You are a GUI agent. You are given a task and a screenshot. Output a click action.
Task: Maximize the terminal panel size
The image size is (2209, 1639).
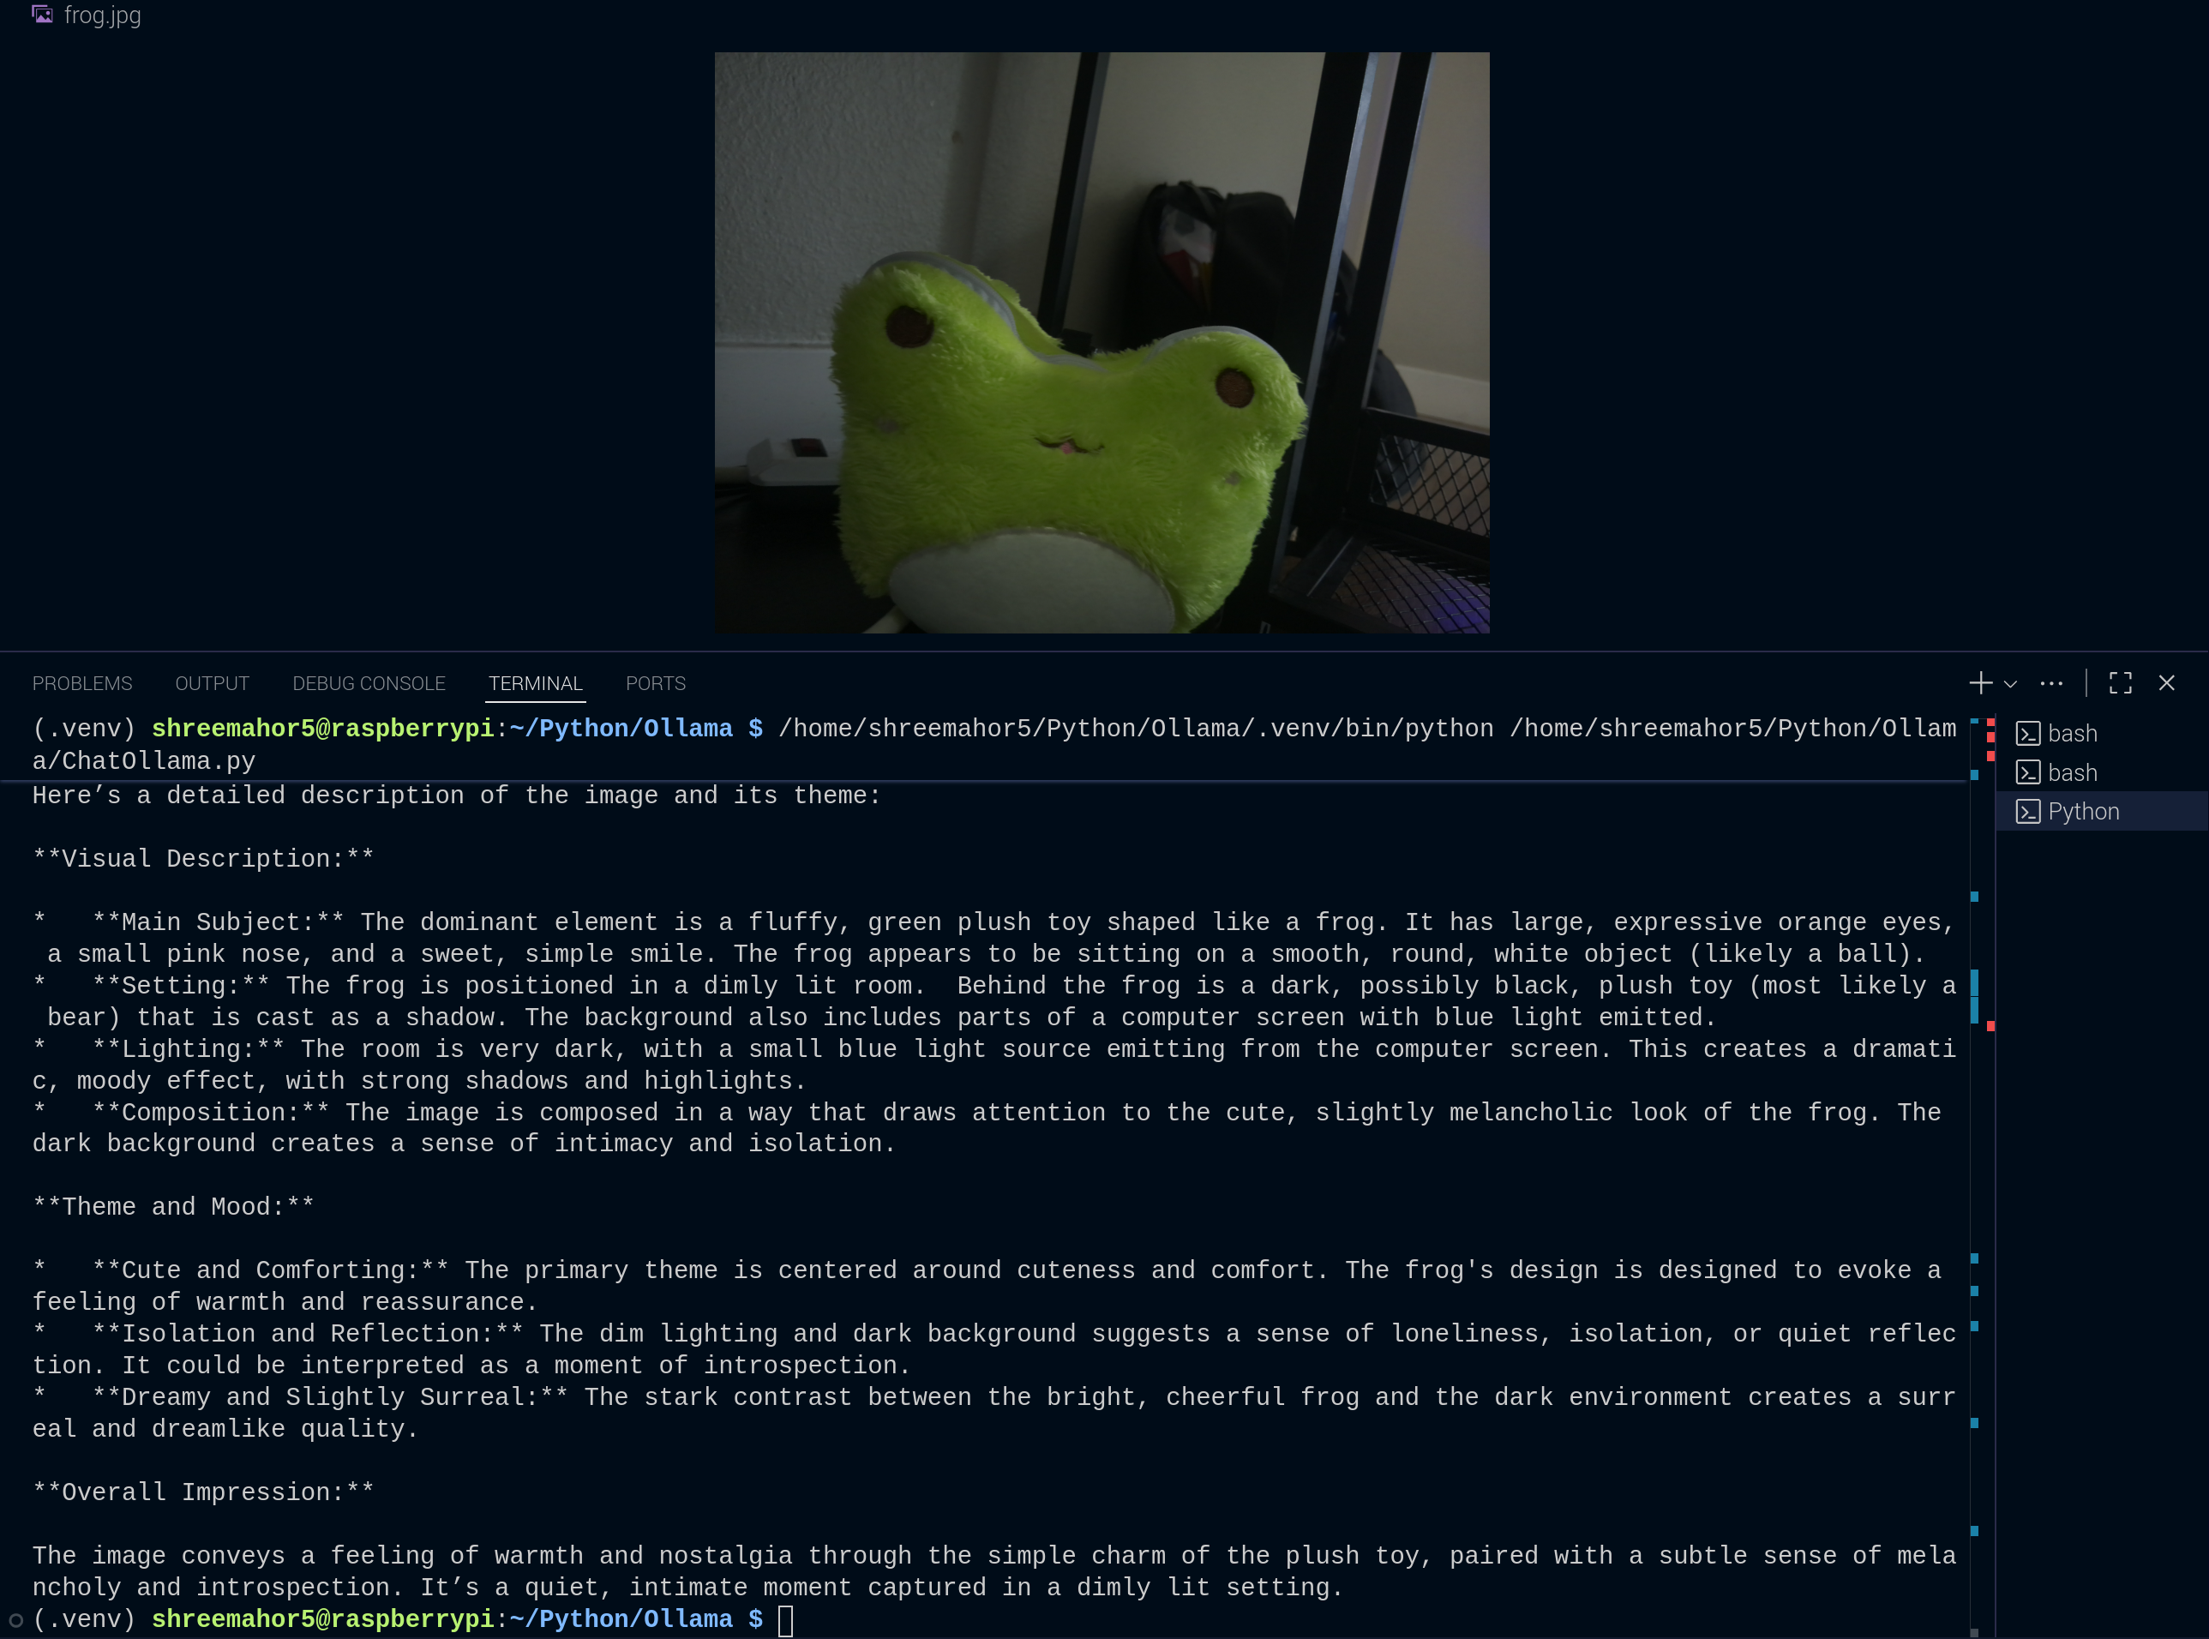pyautogui.click(x=2121, y=682)
